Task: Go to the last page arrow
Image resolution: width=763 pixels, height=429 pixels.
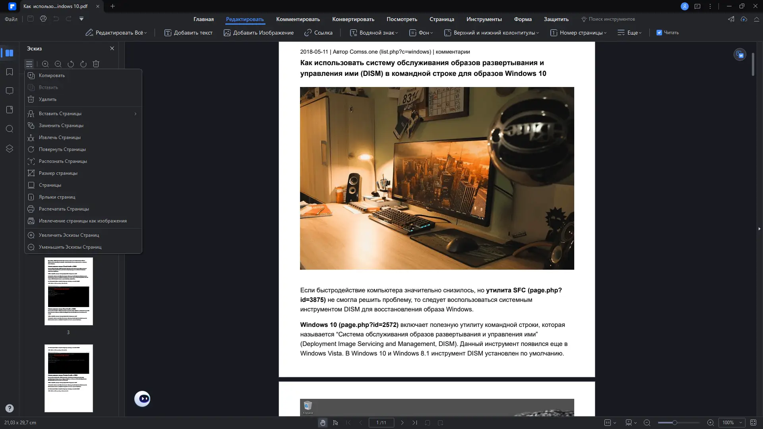Action: (414, 423)
